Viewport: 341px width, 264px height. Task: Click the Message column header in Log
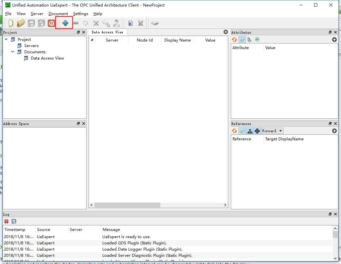pos(216,230)
